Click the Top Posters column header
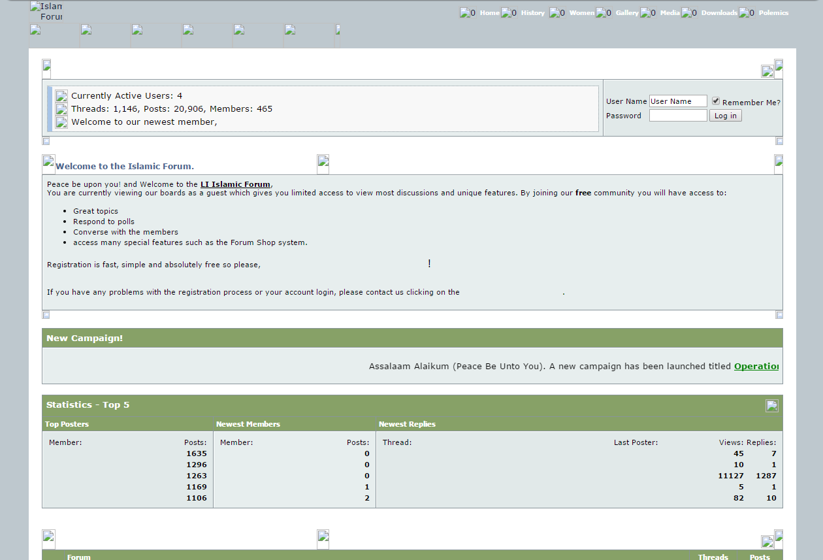Screen dimensions: 823x560 coord(67,424)
